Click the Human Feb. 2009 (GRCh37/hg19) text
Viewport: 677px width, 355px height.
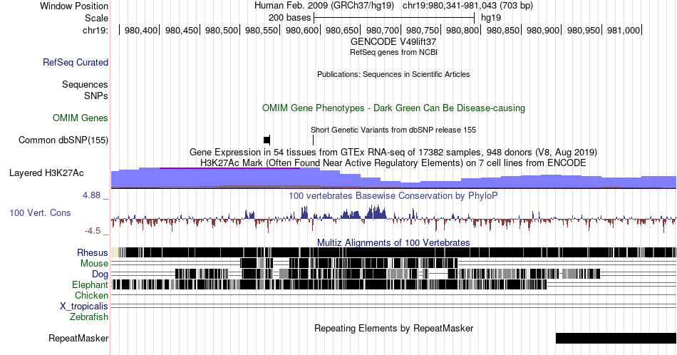pyautogui.click(x=324, y=6)
